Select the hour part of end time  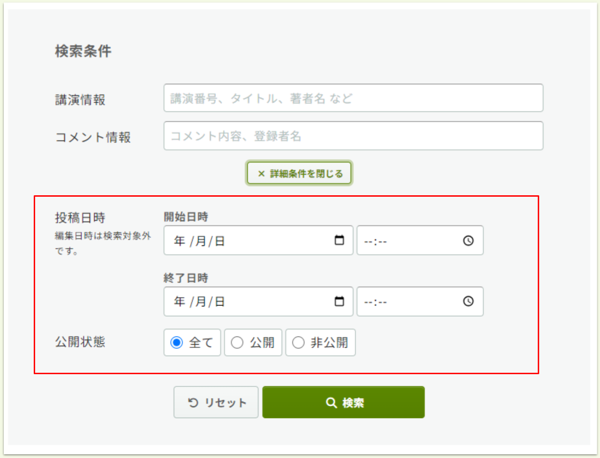[368, 303]
